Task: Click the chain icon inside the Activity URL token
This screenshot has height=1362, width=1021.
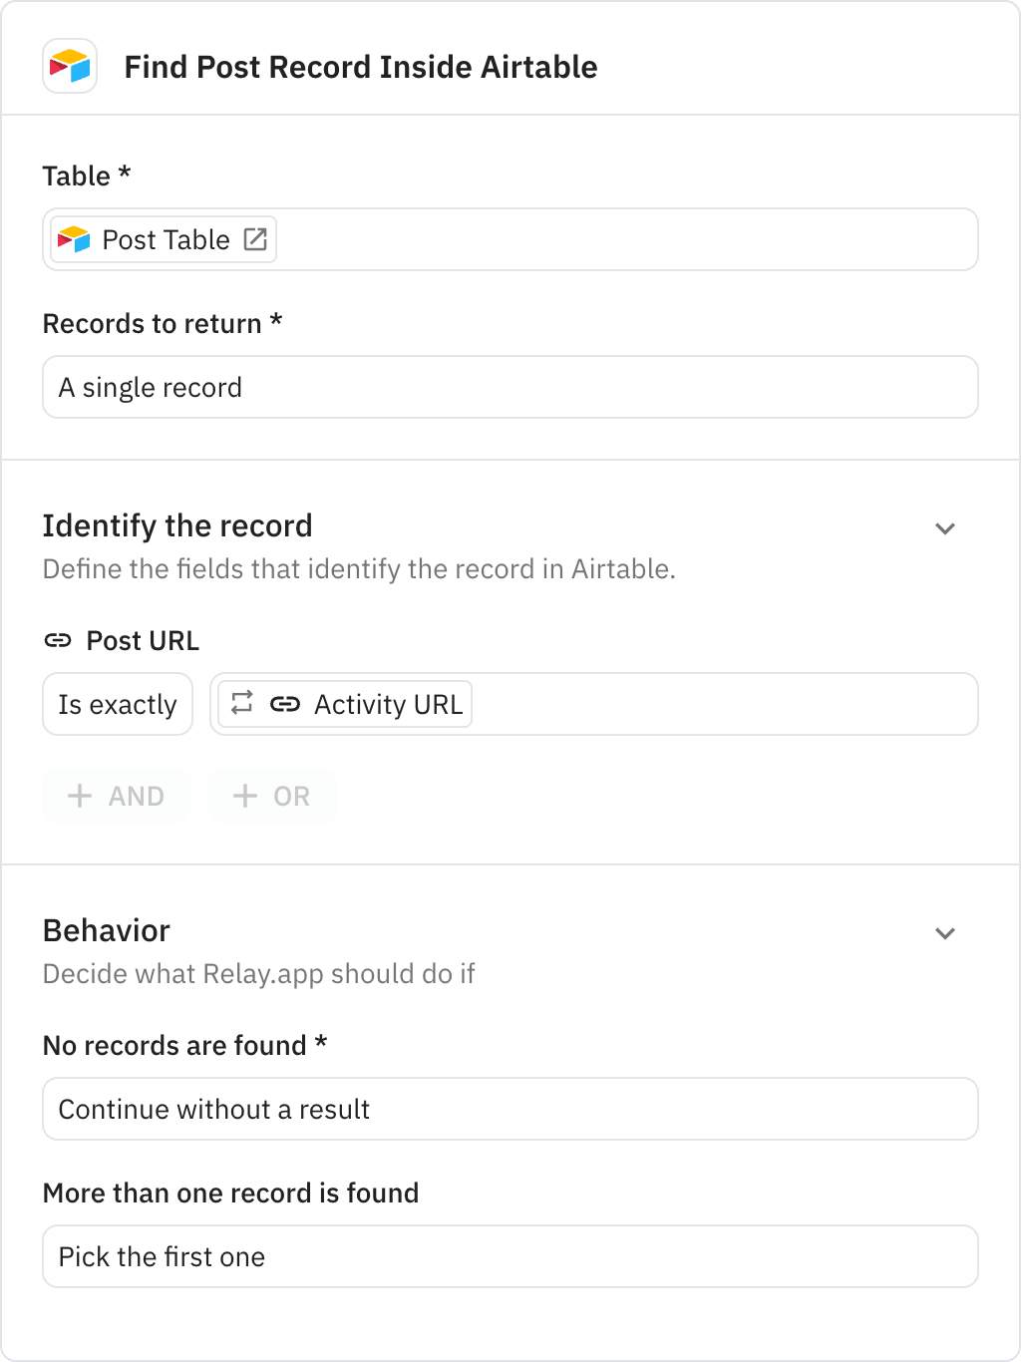Action: click(x=287, y=704)
